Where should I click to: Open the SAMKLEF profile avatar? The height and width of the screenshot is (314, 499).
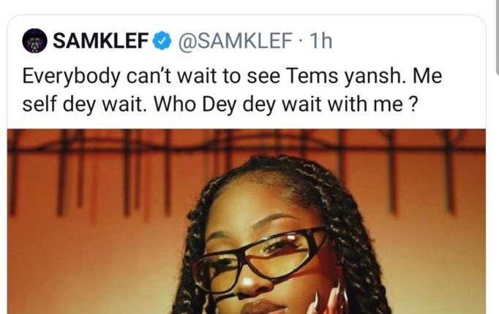point(34,41)
